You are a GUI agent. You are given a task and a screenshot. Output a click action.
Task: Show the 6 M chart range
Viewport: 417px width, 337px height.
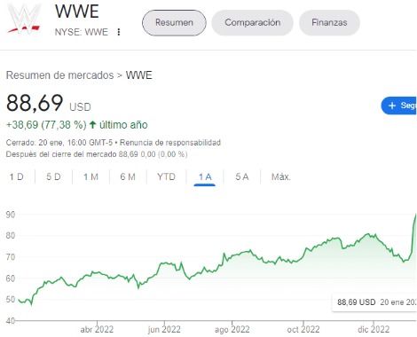[128, 176]
